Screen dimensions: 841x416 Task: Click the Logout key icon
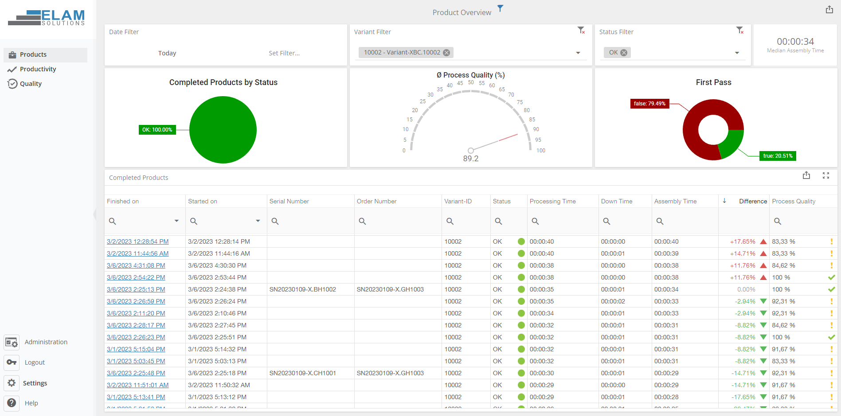[x=12, y=362]
